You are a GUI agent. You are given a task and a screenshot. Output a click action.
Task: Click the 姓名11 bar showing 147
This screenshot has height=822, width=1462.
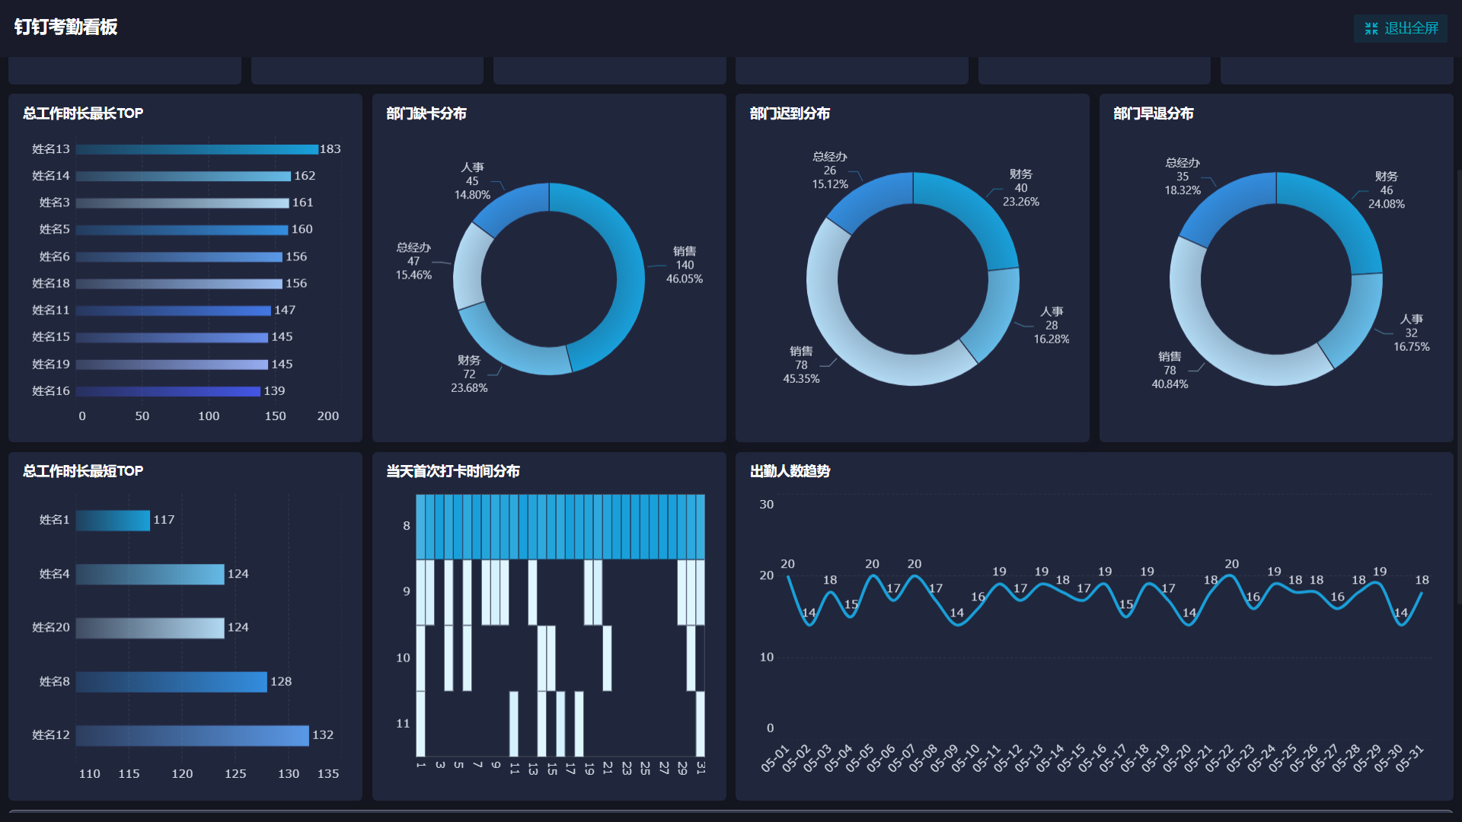point(174,310)
